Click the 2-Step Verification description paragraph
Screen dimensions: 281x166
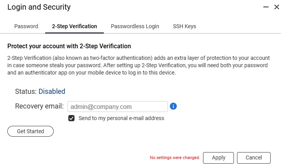tap(138, 65)
